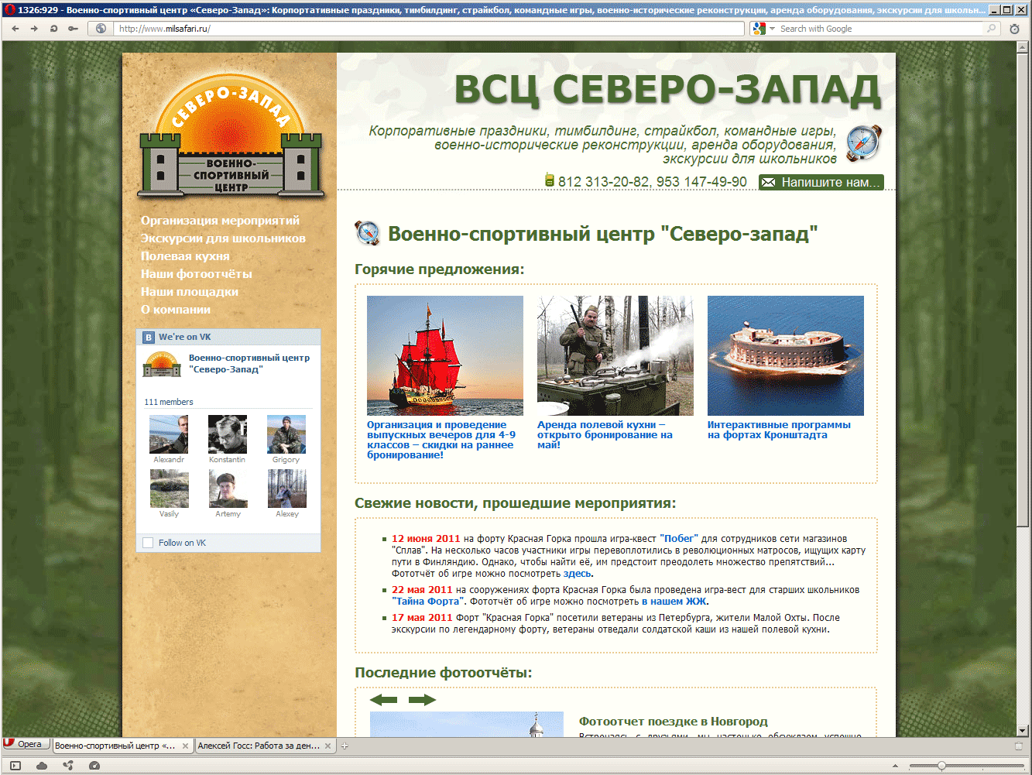Open Полевая кухня menu item
This screenshot has width=1032, height=775.
pyautogui.click(x=185, y=256)
